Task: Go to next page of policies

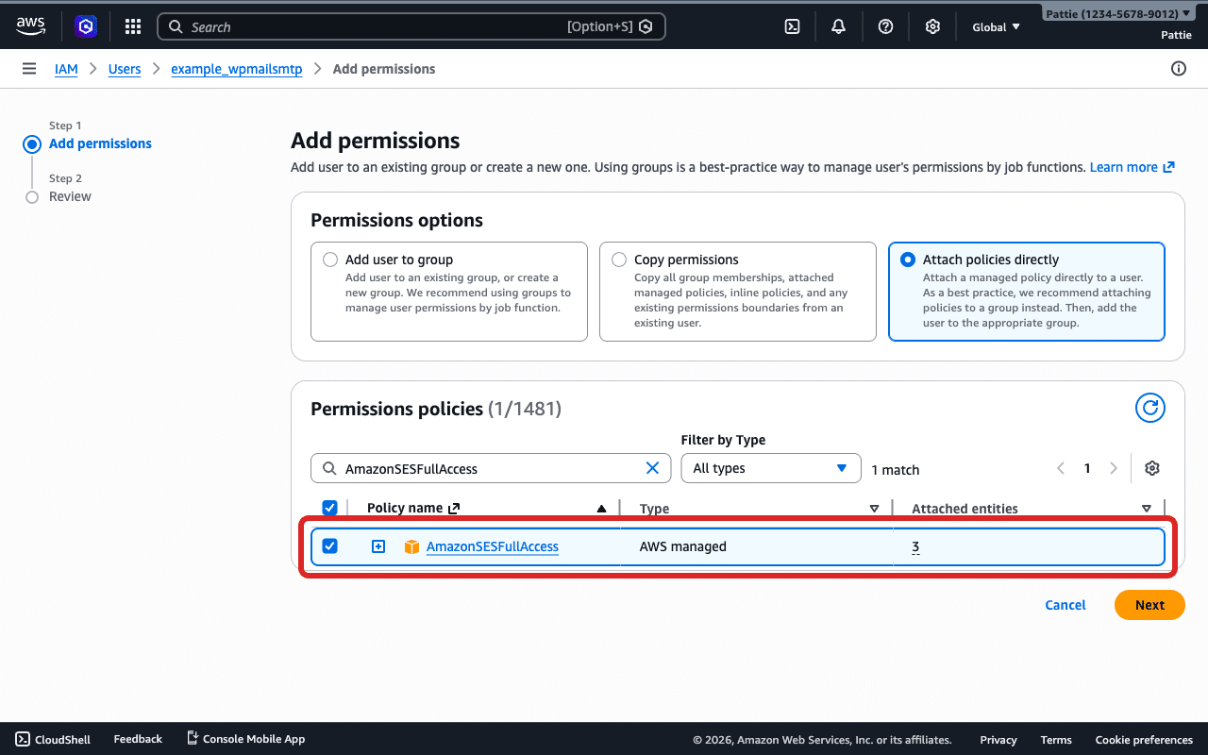Action: coord(1114,468)
